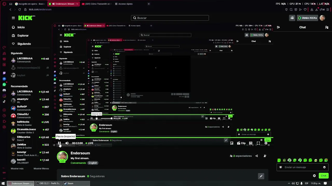Open kelthlocks Slots & Casino channel

click(30, 123)
